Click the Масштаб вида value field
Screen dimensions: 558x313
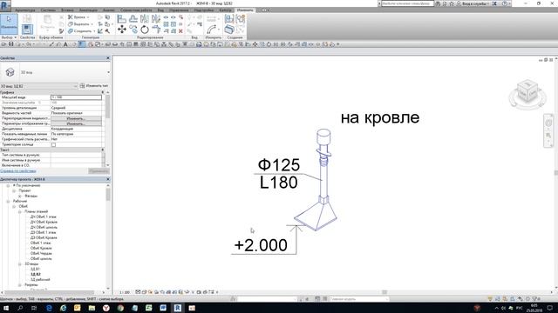coord(76,97)
